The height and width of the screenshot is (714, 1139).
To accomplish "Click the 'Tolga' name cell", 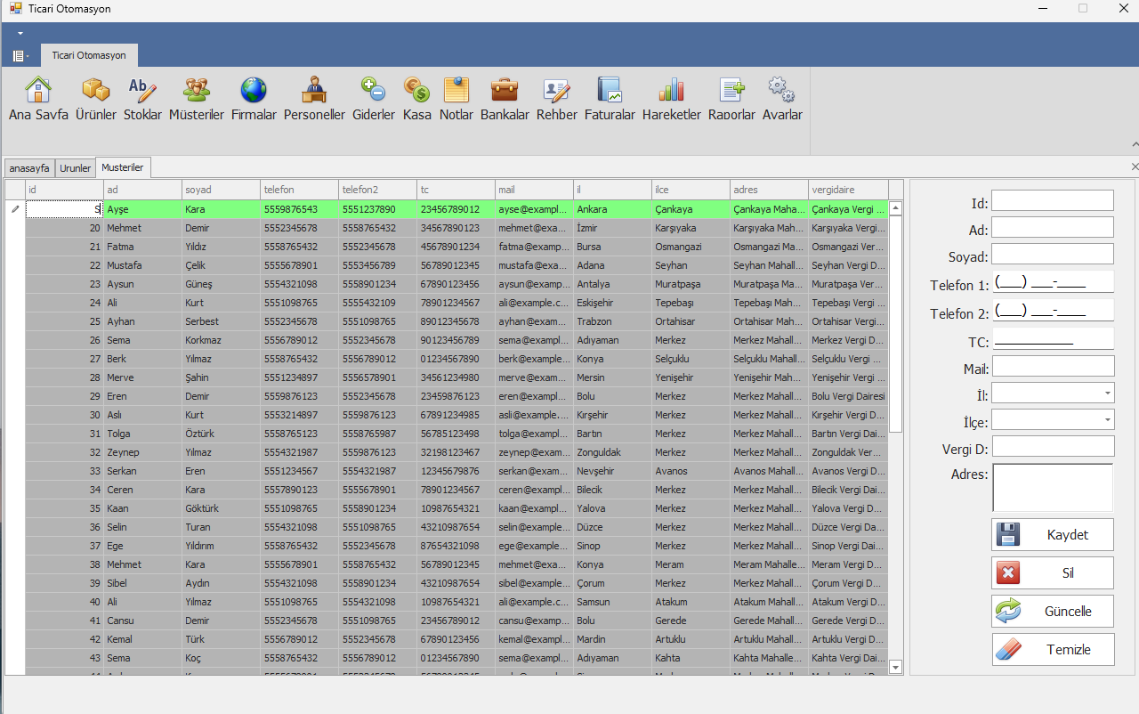I will tap(142, 434).
